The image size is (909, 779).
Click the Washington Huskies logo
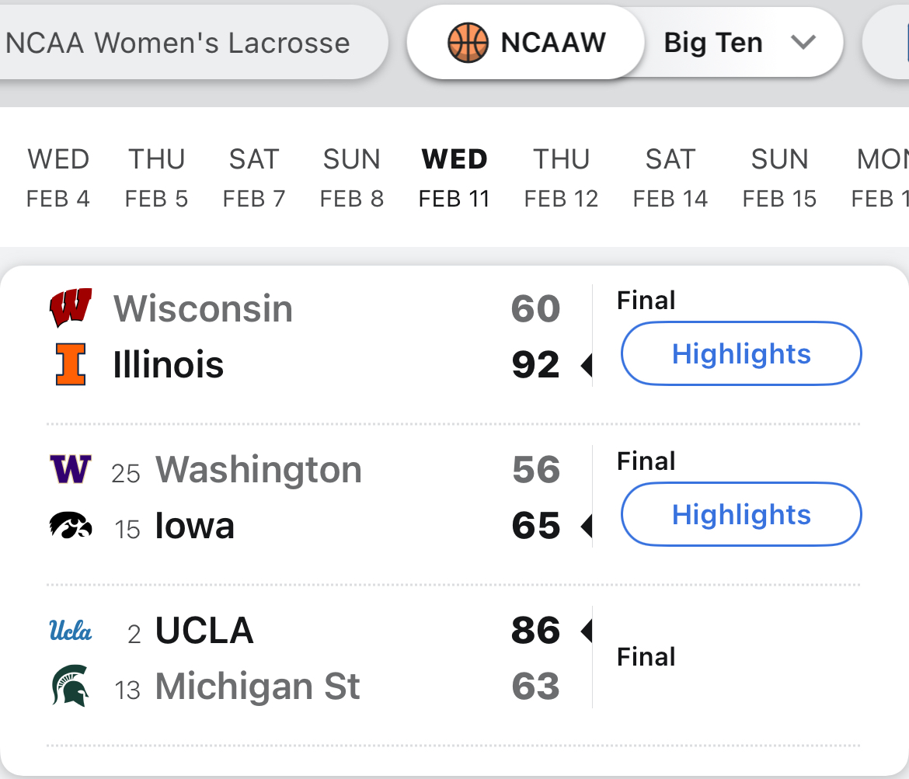coord(71,469)
